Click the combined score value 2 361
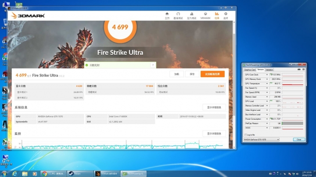316x177 pixels. (221, 86)
